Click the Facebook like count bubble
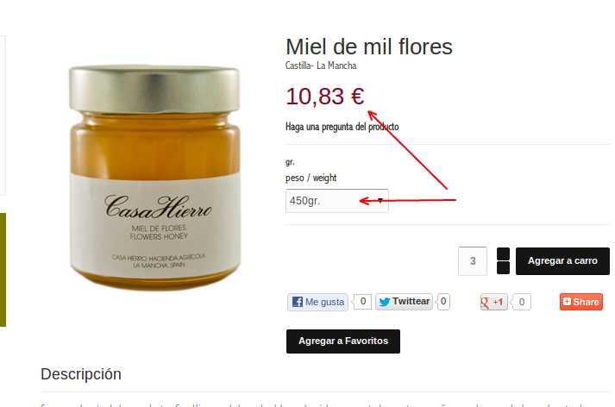The width and height of the screenshot is (615, 407). tap(362, 302)
